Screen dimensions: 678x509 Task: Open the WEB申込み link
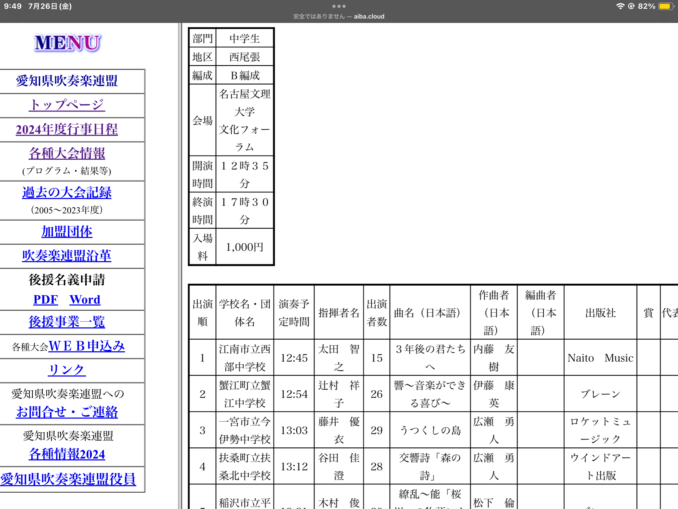[x=87, y=346]
